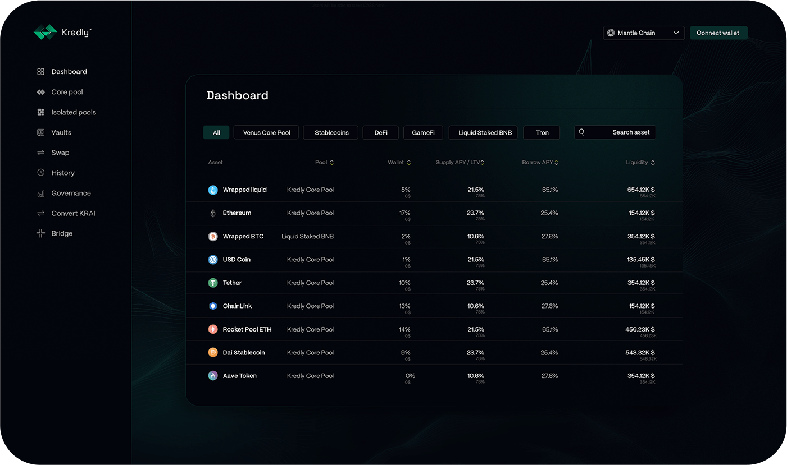787x465 pixels.
Task: Click the Bridge sidebar icon
Action: [40, 233]
